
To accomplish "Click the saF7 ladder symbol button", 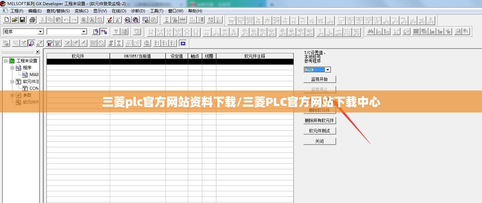I will point(300,32).
